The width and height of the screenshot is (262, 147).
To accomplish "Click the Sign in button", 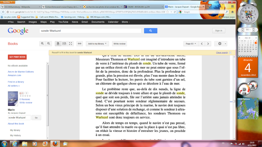I will (x=218, y=31).
